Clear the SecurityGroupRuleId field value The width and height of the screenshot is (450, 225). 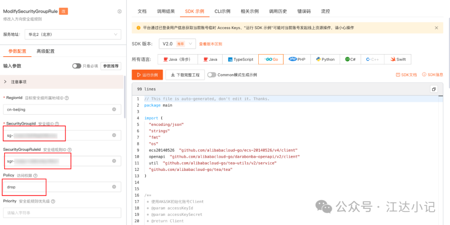tap(114, 161)
